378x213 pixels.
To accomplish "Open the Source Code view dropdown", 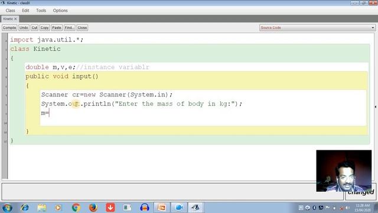I will [x=318, y=28].
